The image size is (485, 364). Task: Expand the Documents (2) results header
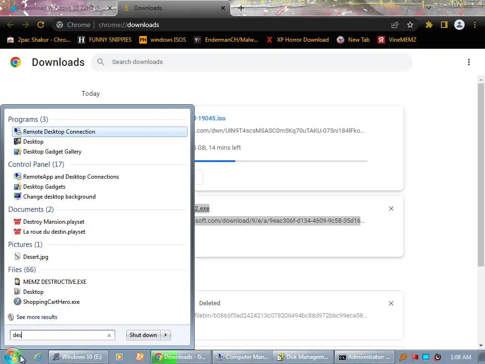[31, 209]
